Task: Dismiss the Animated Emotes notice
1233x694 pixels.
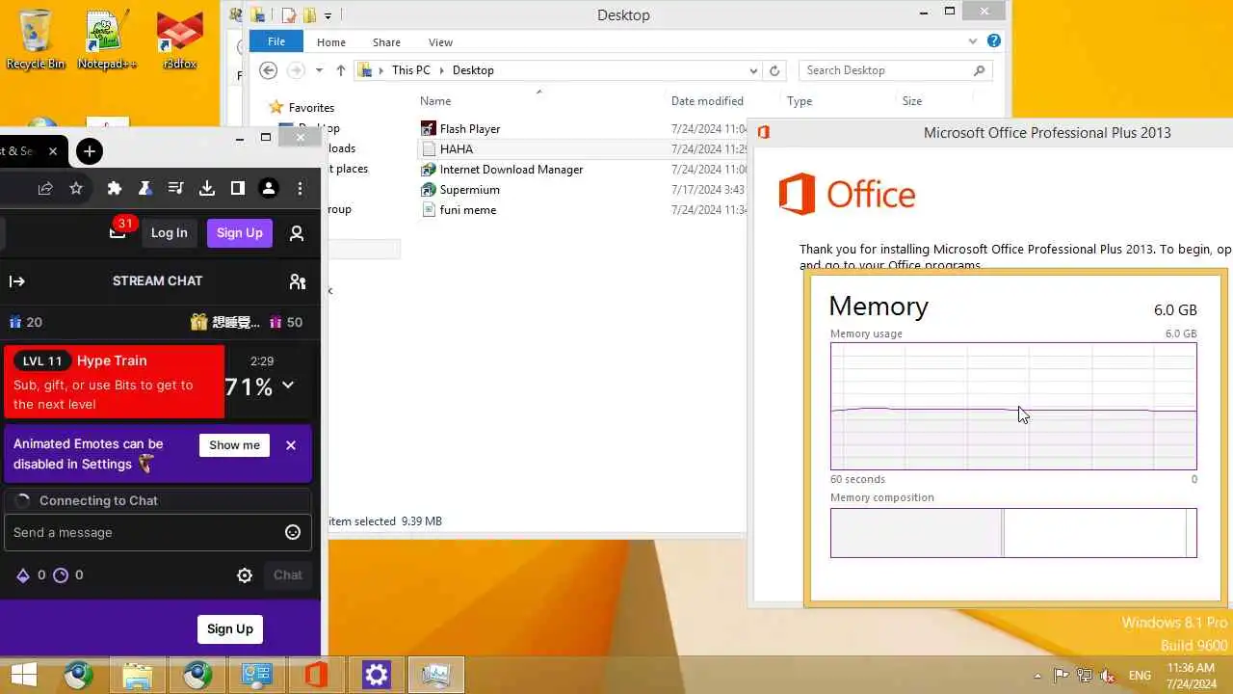Action: 291,445
